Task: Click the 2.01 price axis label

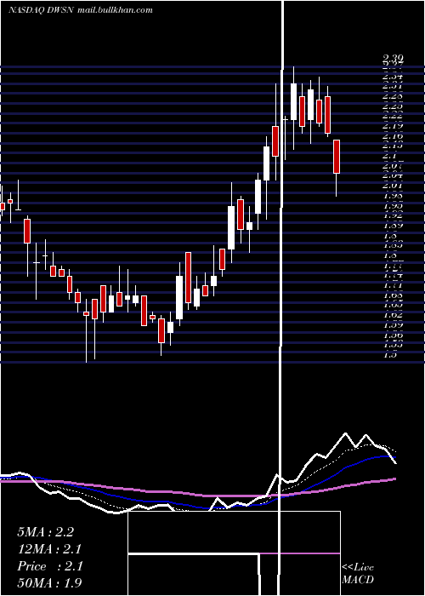Action: point(393,186)
